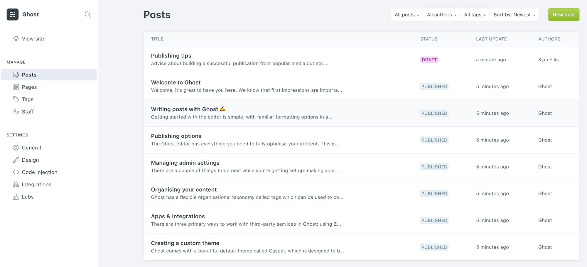Image resolution: width=587 pixels, height=267 pixels.
Task: Click 'a minute ago' last update
Action: pos(491,60)
